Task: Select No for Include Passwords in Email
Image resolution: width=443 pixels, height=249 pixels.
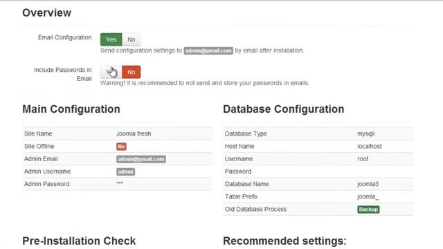Action: tap(131, 72)
